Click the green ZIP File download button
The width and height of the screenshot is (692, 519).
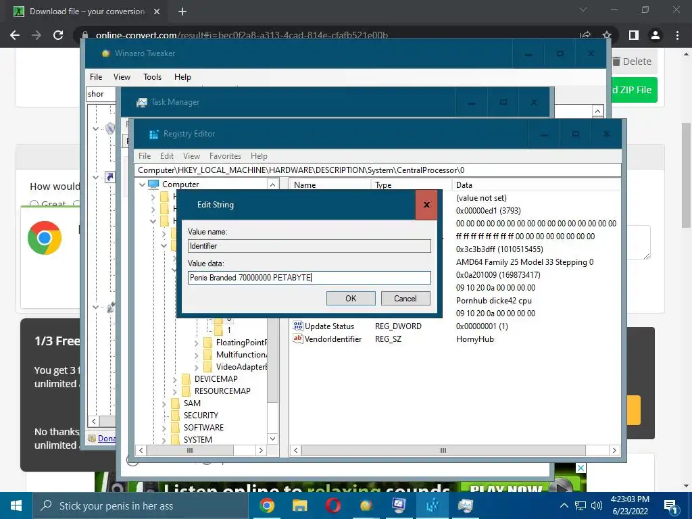[x=634, y=90]
